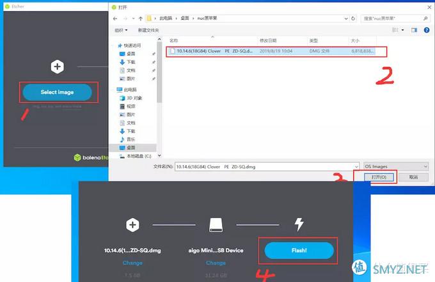Image resolution: width=435 pixels, height=282 pixels.
Task: Click Change under aigo Mini USB device
Action: coord(216,263)
